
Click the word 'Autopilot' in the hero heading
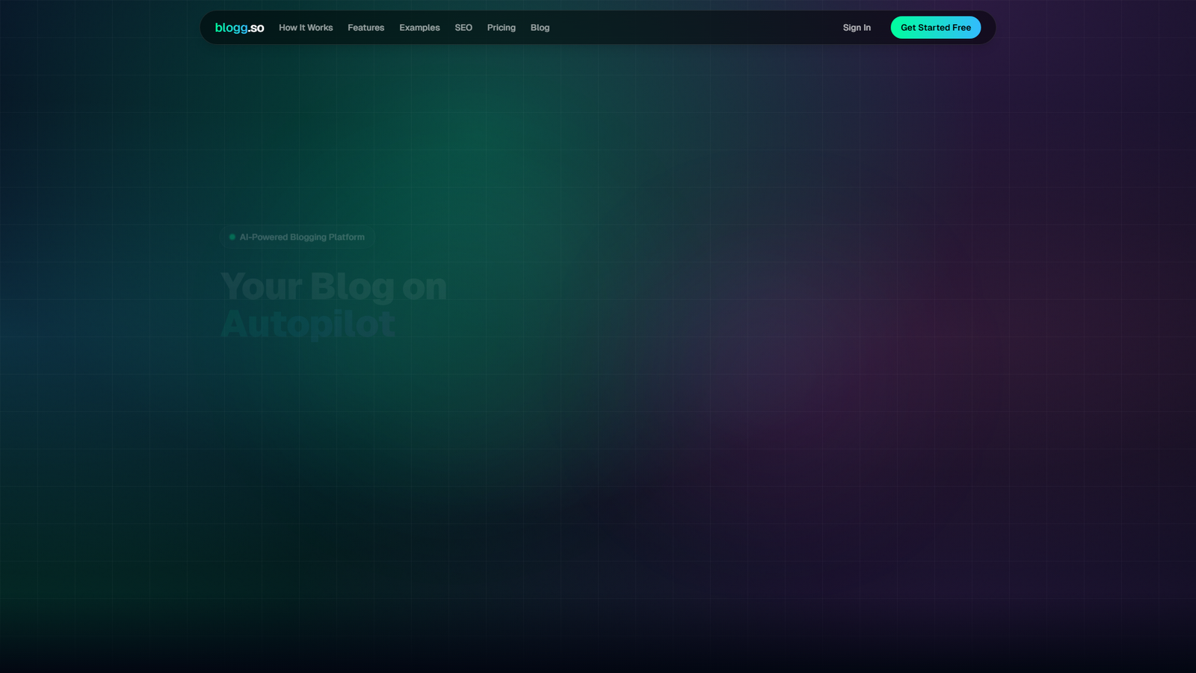[307, 323]
